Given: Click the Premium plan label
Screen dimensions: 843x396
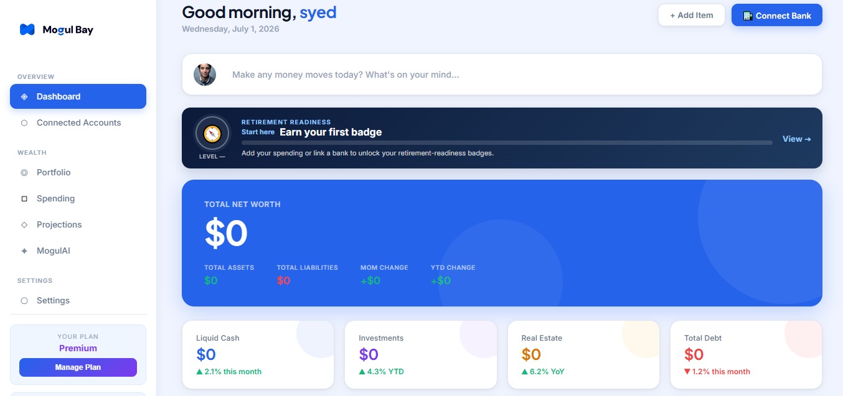Looking at the screenshot, I should tap(78, 348).
